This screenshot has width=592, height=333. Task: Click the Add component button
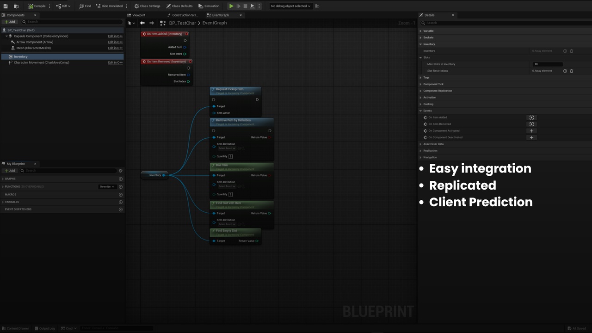point(10,22)
